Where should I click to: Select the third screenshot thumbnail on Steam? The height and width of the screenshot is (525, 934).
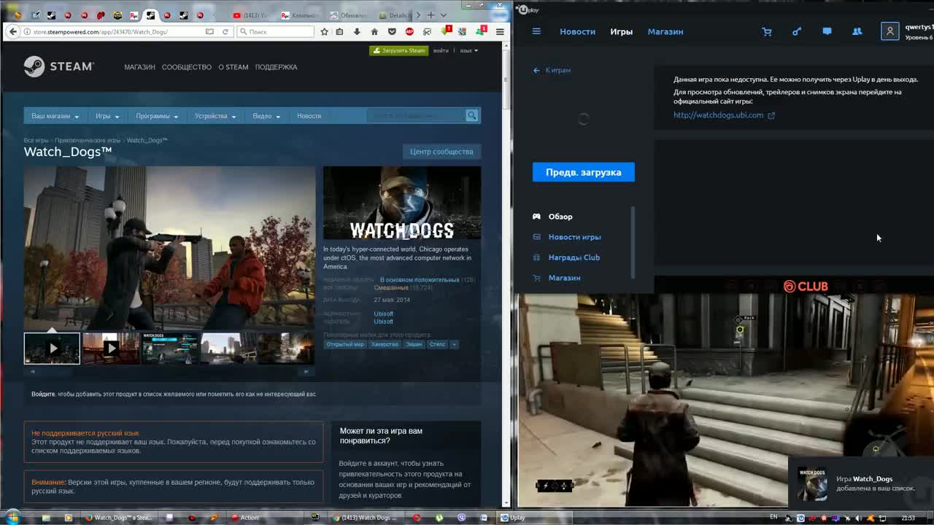(170, 348)
